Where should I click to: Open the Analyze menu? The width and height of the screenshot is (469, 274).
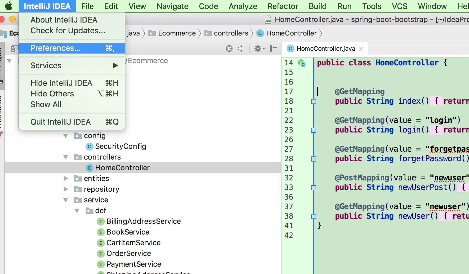tap(243, 6)
